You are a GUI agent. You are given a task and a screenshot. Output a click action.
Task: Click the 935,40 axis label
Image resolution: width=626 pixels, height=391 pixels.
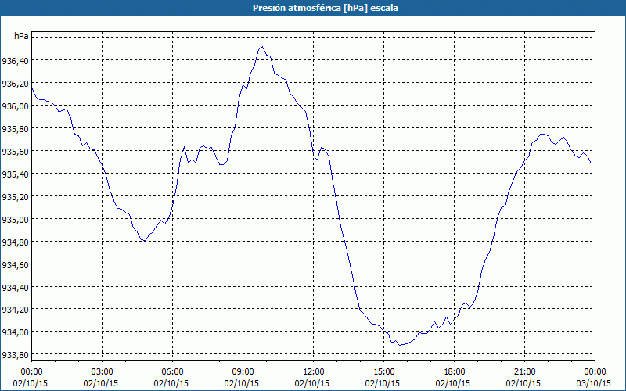coord(15,174)
